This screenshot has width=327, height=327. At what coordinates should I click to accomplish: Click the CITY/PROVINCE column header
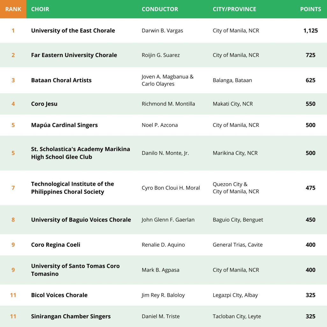click(234, 9)
